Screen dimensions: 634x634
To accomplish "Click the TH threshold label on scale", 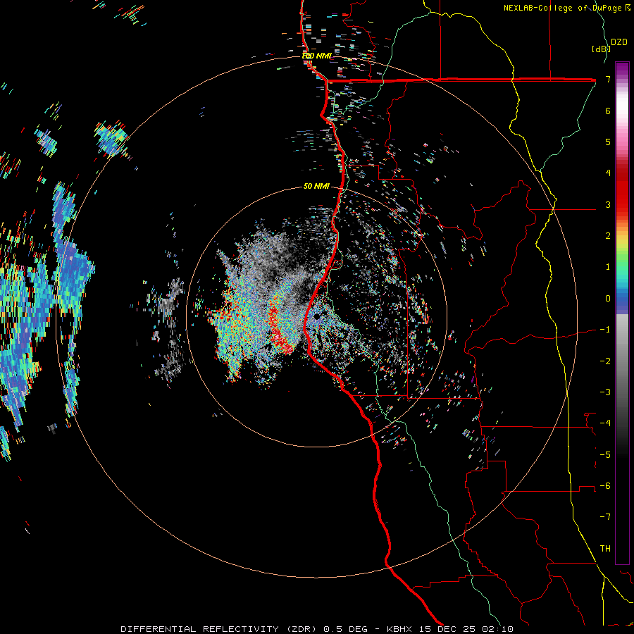I will click(x=605, y=549).
